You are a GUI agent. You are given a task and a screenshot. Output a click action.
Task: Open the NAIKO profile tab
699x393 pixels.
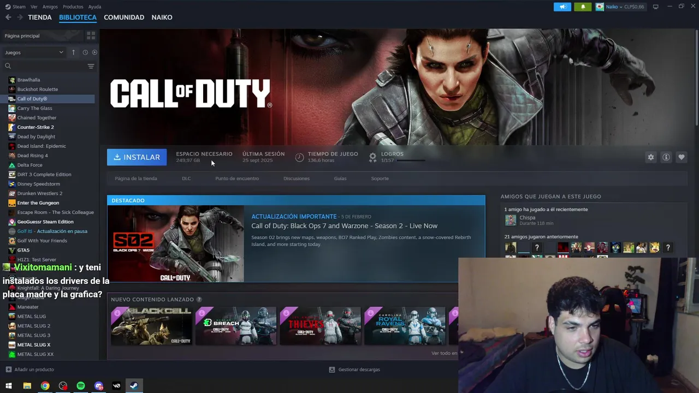click(162, 17)
